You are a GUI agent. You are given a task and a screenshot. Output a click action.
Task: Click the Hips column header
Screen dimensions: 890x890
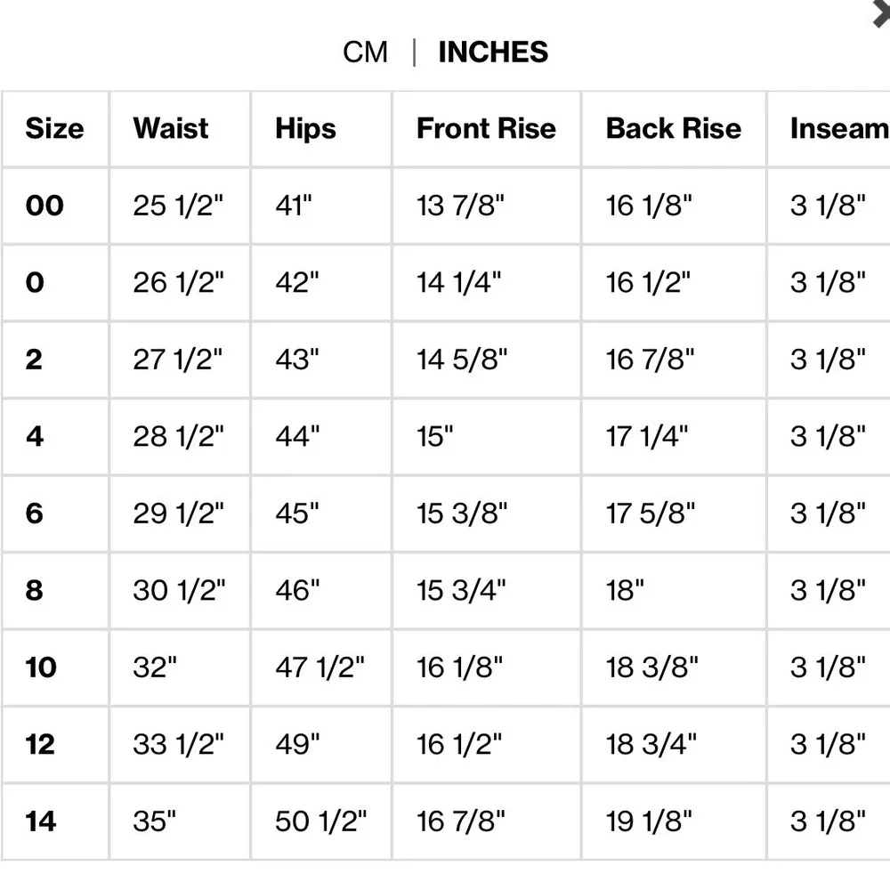305,129
